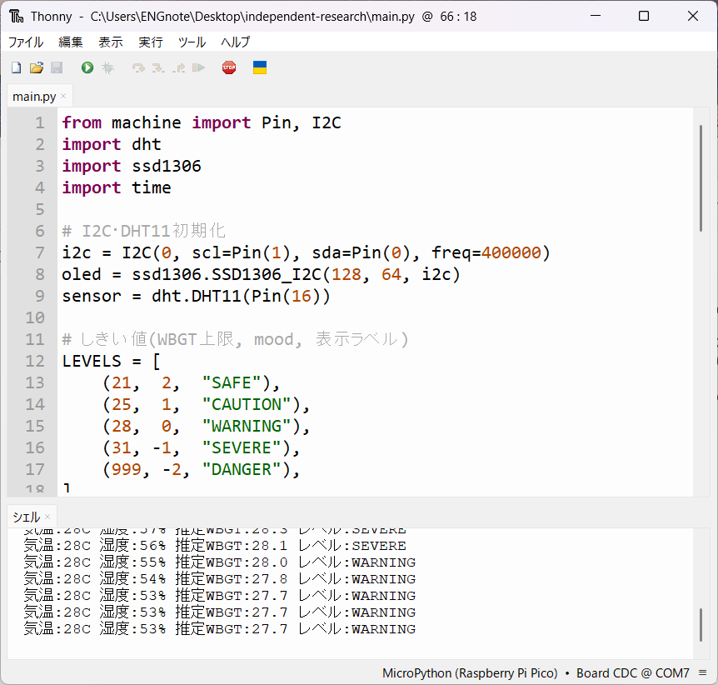Close the シェル panel tab
This screenshot has width=718, height=685.
pyautogui.click(x=47, y=517)
